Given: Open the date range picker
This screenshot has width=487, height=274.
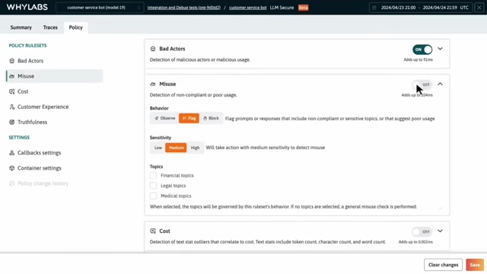Looking at the screenshot, I should [421, 8].
